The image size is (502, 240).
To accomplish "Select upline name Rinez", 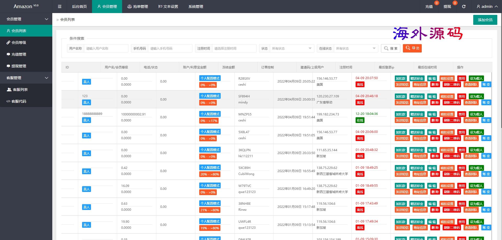I will 242,209.
